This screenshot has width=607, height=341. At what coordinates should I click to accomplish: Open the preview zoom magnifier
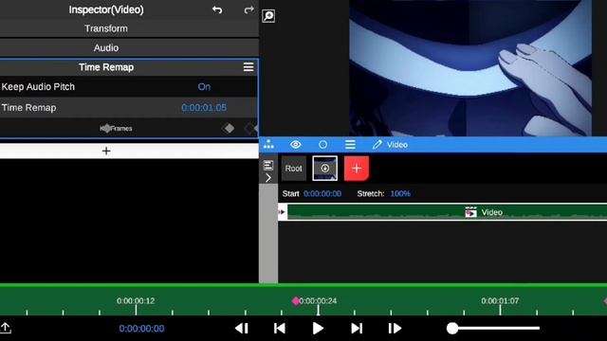[268, 16]
